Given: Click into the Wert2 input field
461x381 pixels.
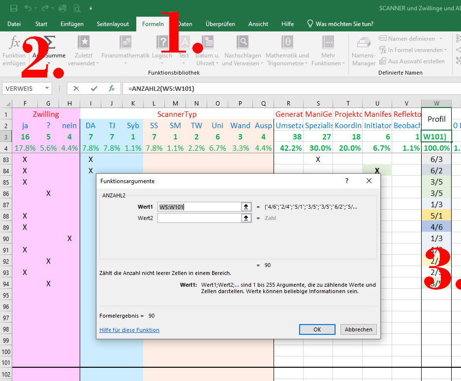Looking at the screenshot, I should 199,218.
